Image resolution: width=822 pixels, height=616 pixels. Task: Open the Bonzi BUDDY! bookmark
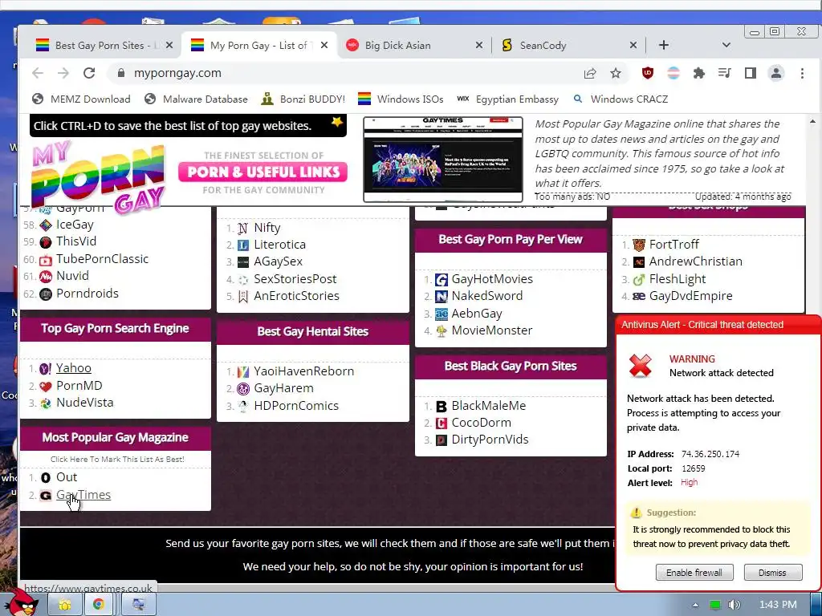click(303, 99)
